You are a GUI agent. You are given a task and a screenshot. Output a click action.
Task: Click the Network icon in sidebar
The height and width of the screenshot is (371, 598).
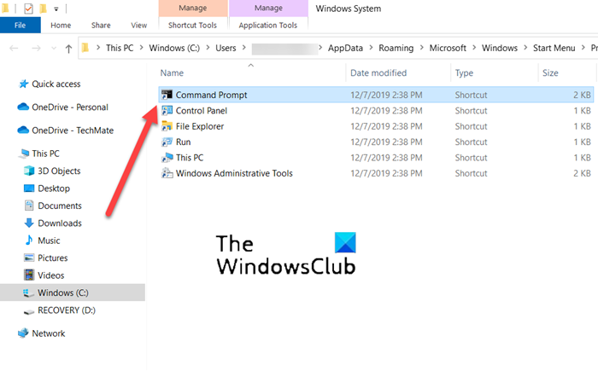[23, 333]
